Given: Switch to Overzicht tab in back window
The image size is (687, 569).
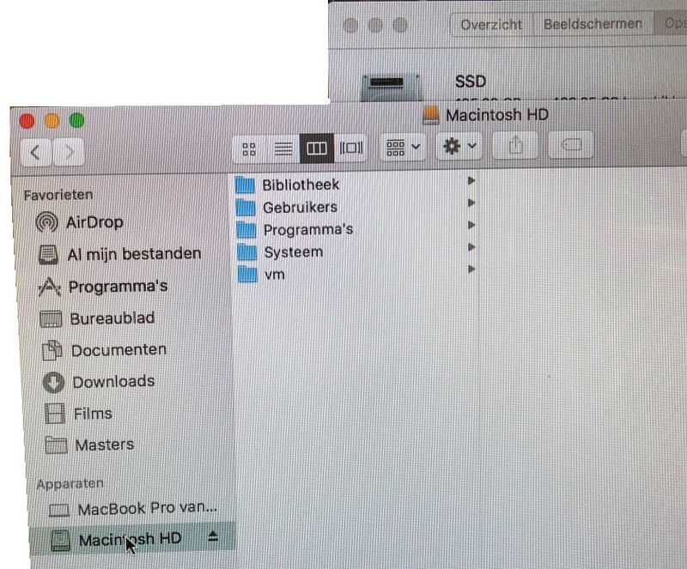Looking at the screenshot, I should [x=491, y=25].
